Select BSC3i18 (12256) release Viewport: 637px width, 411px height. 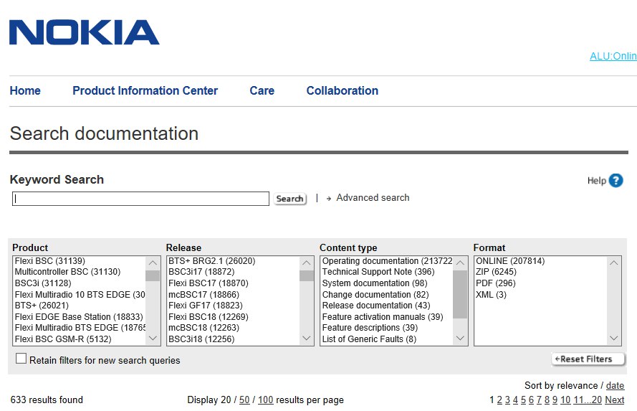[201, 339]
